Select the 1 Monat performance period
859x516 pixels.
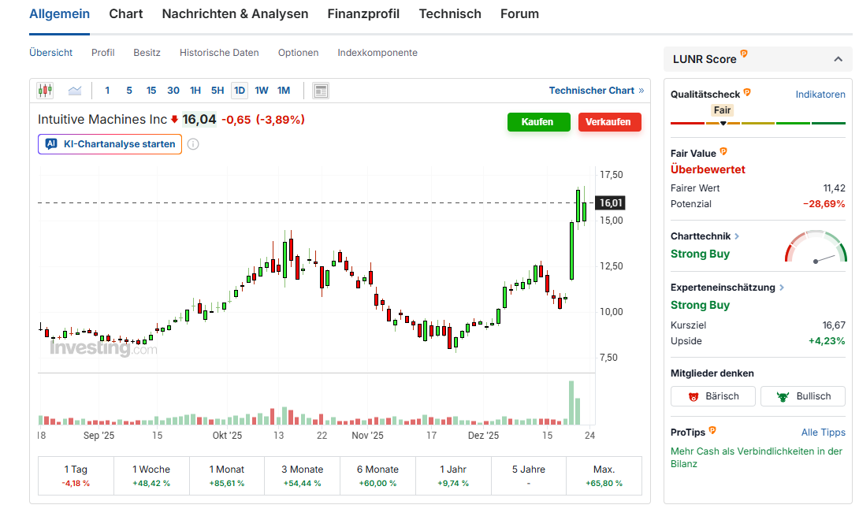[226, 476]
